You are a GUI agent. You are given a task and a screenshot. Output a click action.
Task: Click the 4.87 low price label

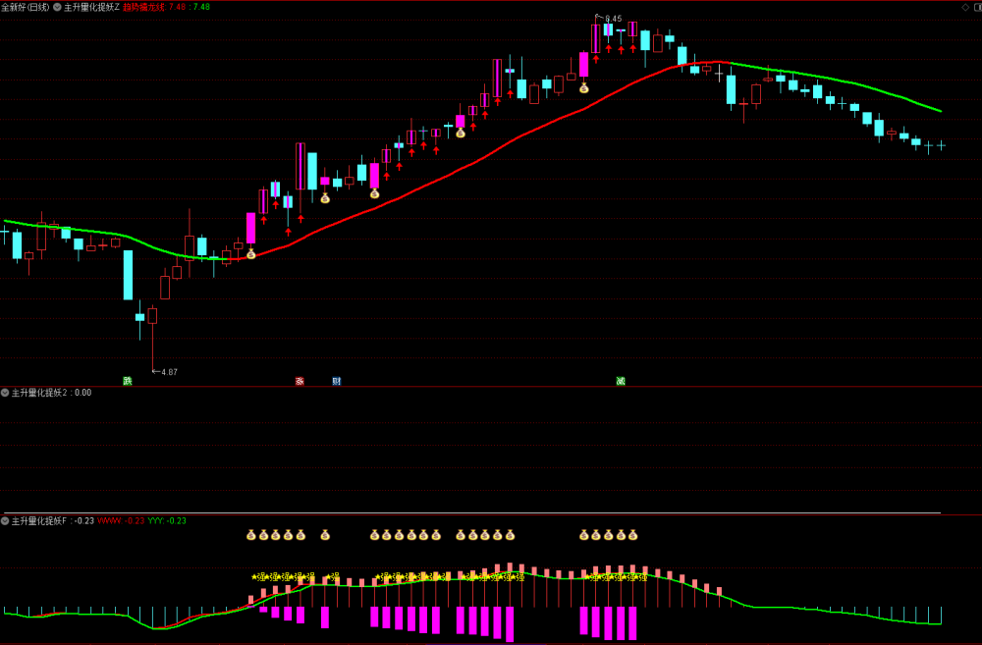point(169,372)
